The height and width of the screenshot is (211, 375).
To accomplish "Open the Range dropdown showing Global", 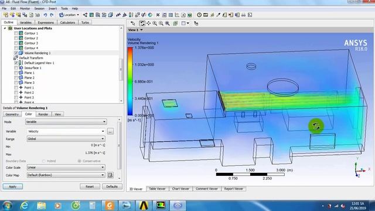I will tap(66, 139).
